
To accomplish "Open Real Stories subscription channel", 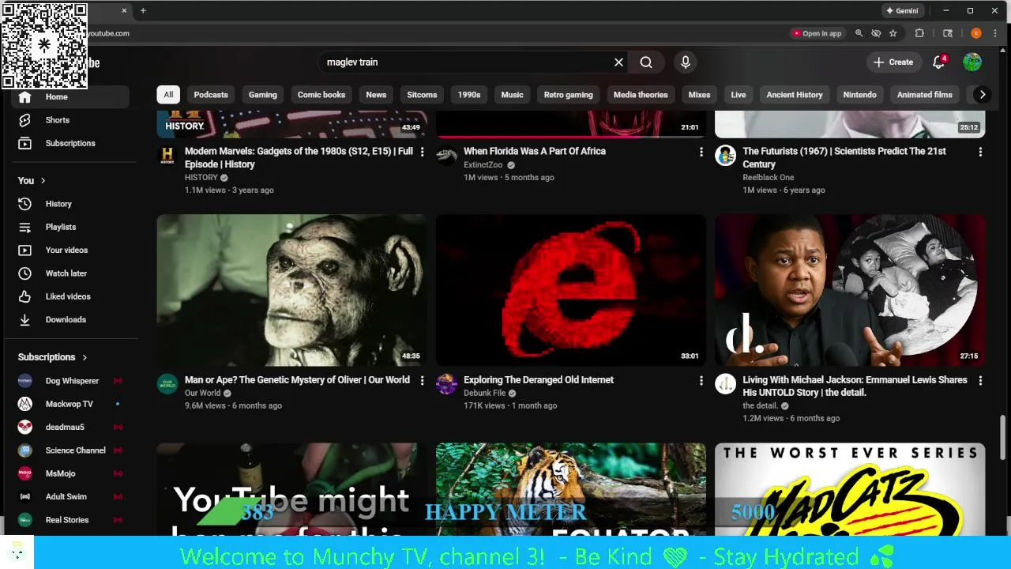I will tap(70, 520).
